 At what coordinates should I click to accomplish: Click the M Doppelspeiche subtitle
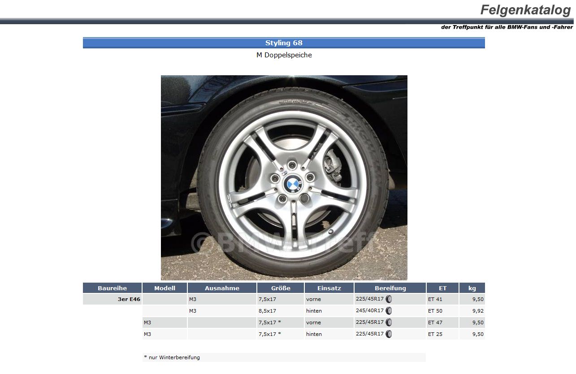(x=284, y=55)
